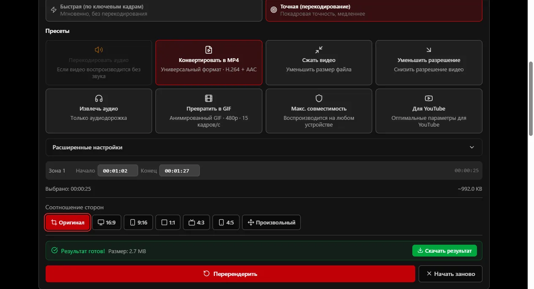Click the zone duration 00:00:25 at right
The width and height of the screenshot is (534, 289).
coord(466,171)
